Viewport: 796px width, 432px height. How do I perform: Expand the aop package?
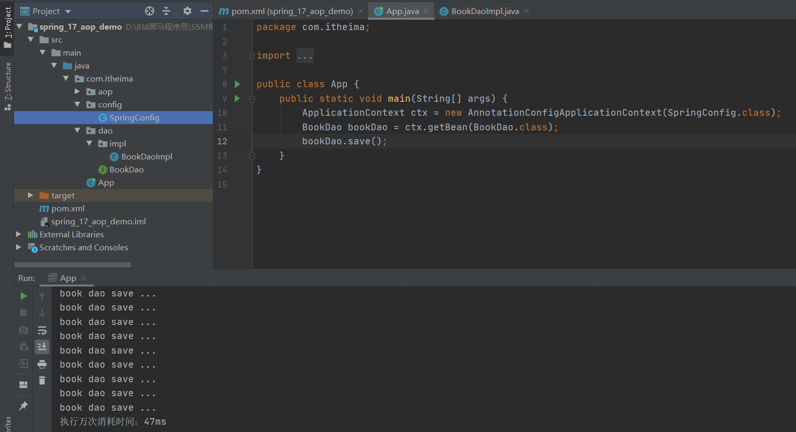pos(77,91)
